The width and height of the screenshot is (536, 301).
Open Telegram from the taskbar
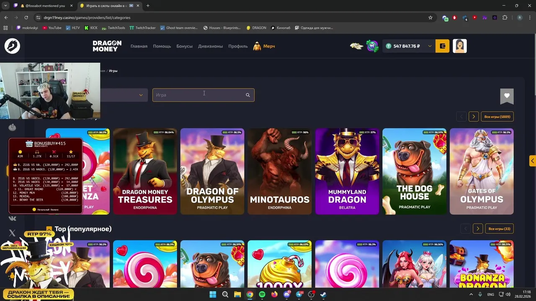click(299, 294)
